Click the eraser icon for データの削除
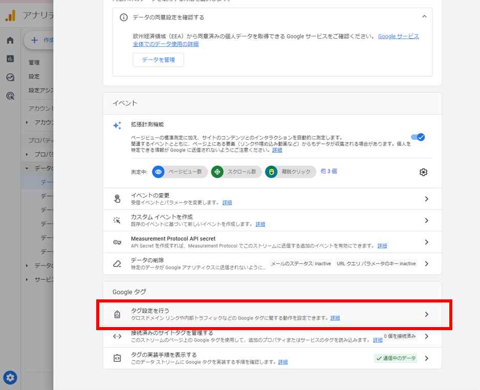The image size is (480, 390). (x=117, y=264)
